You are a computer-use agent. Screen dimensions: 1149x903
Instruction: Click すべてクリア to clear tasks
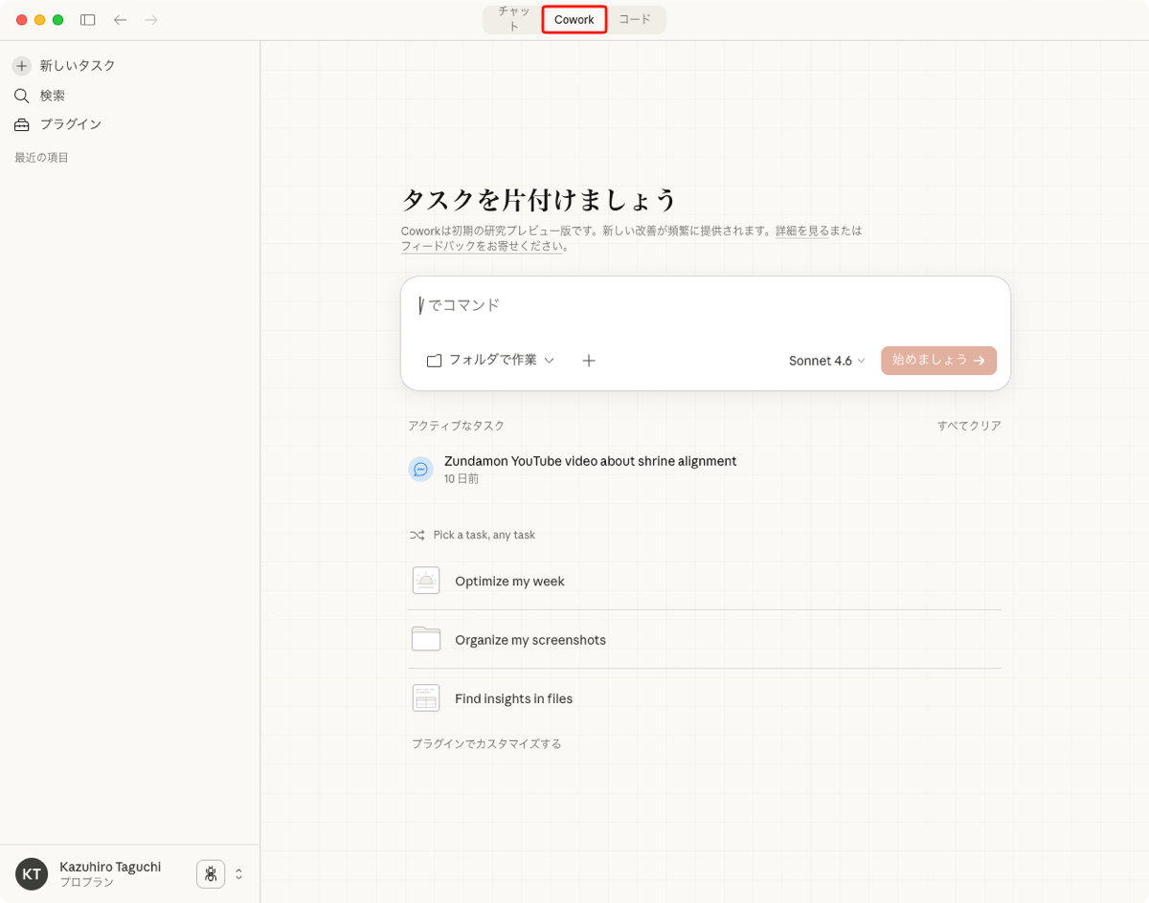(x=969, y=426)
